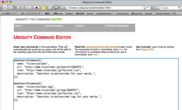Click the Ubiquity Command Editor red heading
The width and height of the screenshot is (182, 110).
(42, 37)
